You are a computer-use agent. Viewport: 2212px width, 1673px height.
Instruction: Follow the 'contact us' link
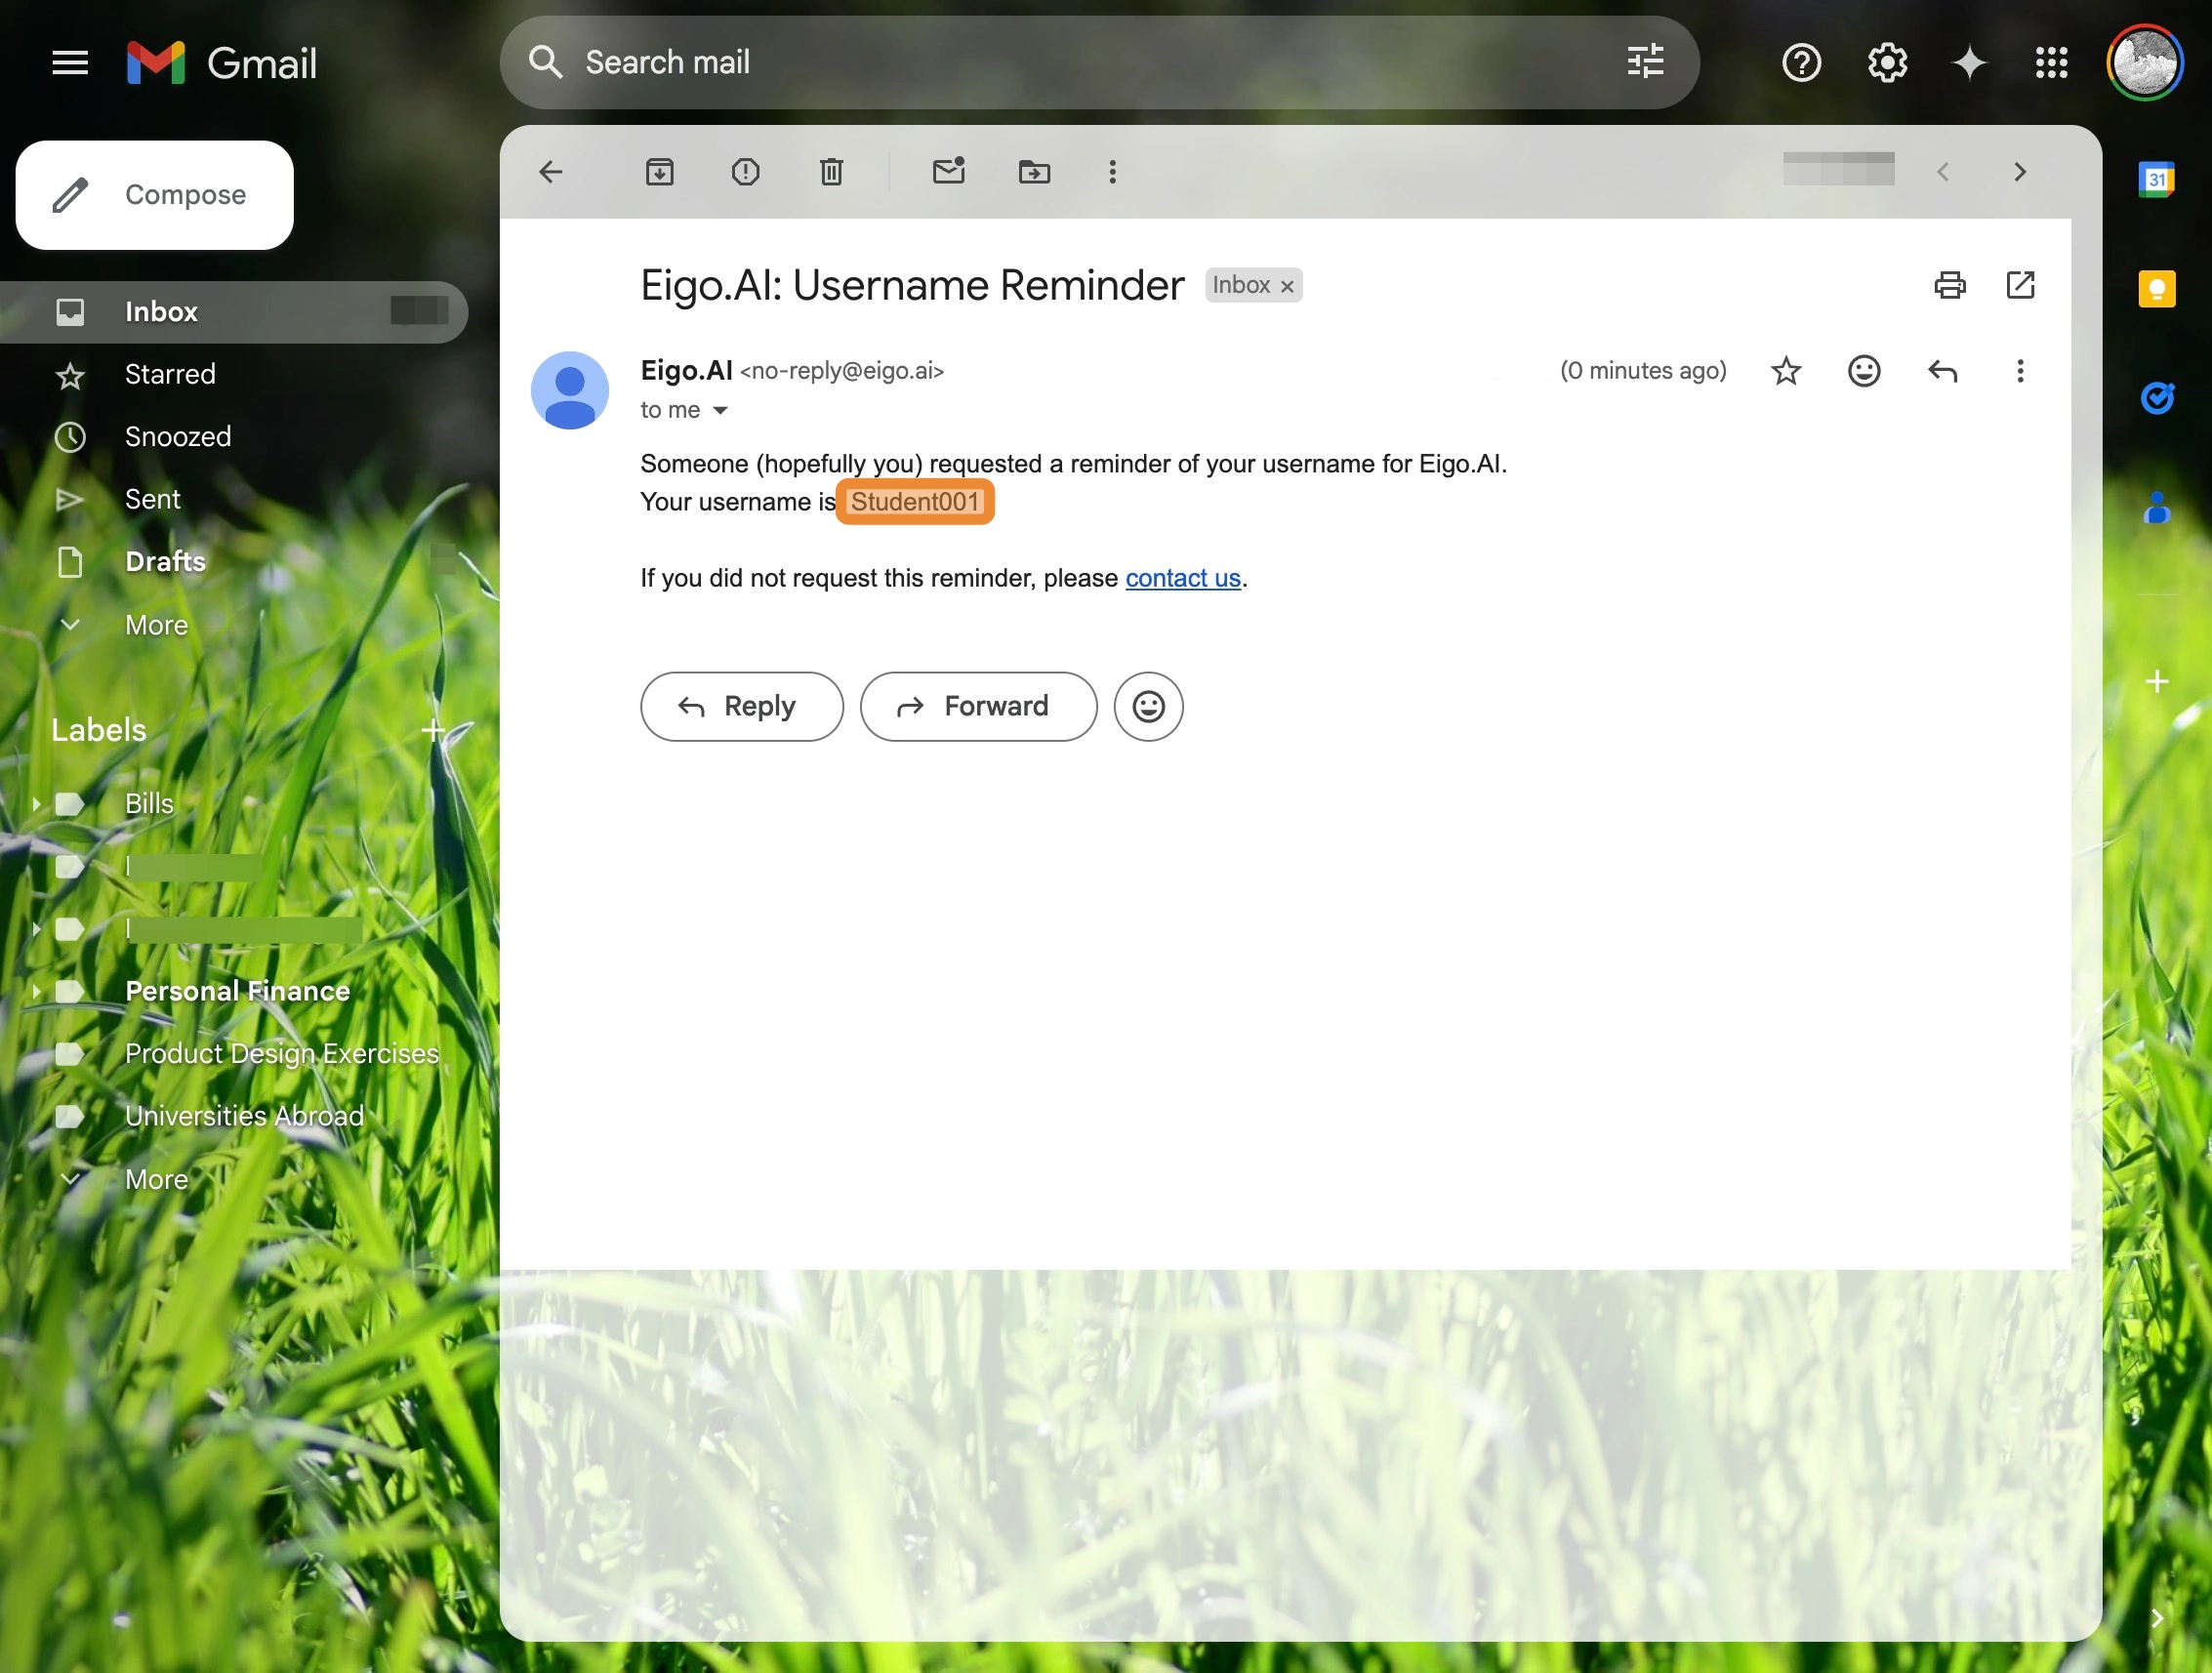click(1182, 578)
